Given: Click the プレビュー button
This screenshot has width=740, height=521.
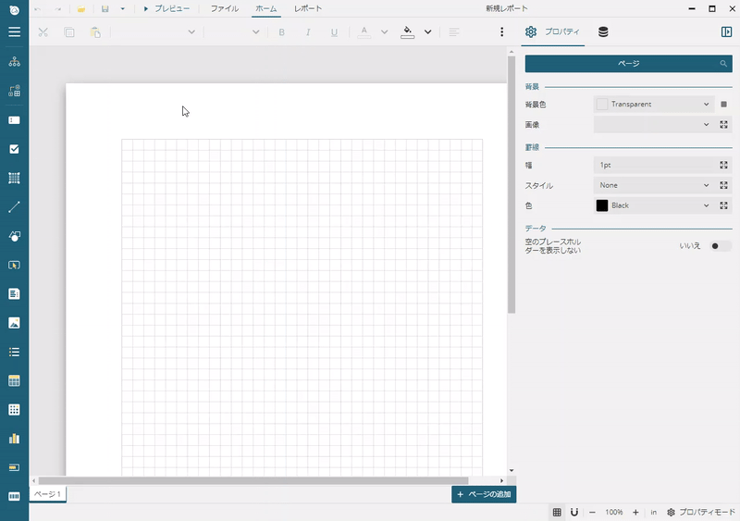Looking at the screenshot, I should click(166, 8).
